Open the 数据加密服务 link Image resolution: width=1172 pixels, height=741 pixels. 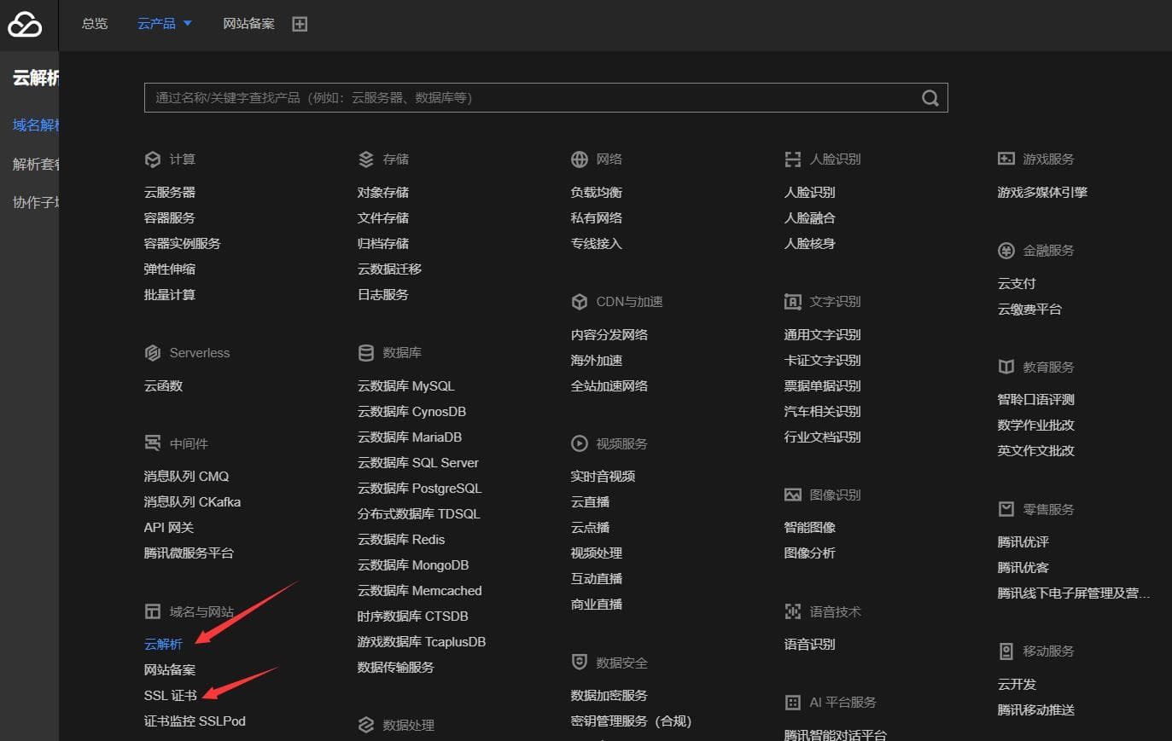coord(609,696)
